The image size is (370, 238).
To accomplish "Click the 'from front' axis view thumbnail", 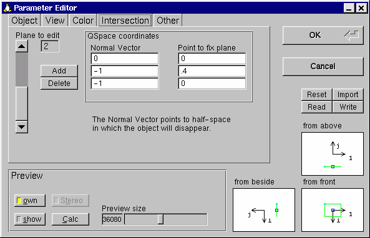I will [x=332, y=210].
